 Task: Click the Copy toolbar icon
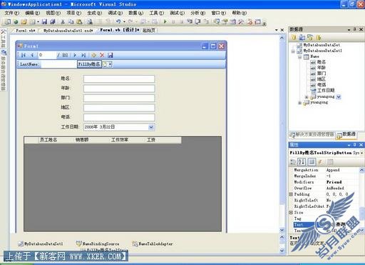[x=71, y=22]
